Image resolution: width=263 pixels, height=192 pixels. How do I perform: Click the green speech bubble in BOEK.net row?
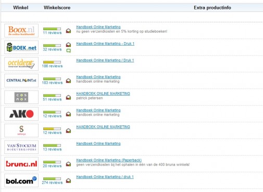coord(69,50)
